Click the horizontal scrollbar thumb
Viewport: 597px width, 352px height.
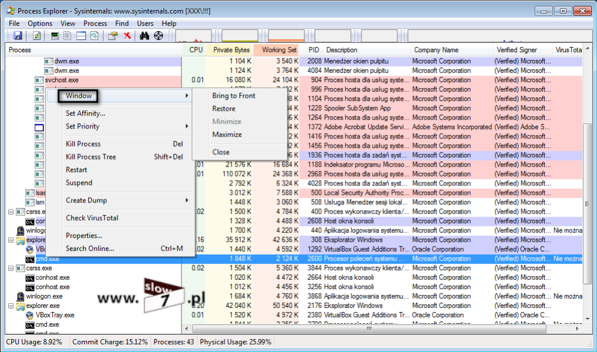pos(370,329)
